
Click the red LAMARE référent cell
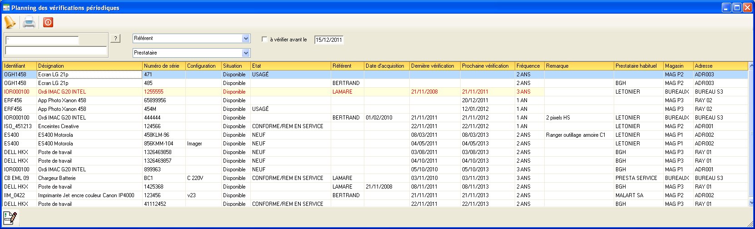point(348,92)
